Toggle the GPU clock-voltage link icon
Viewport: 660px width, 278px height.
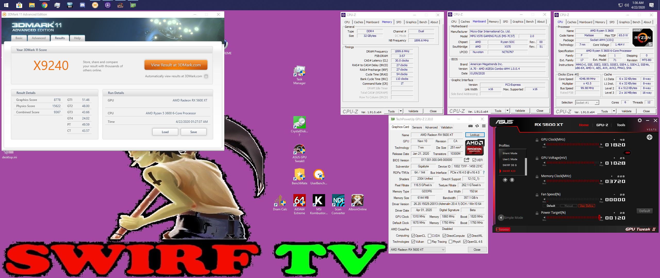click(x=628, y=153)
